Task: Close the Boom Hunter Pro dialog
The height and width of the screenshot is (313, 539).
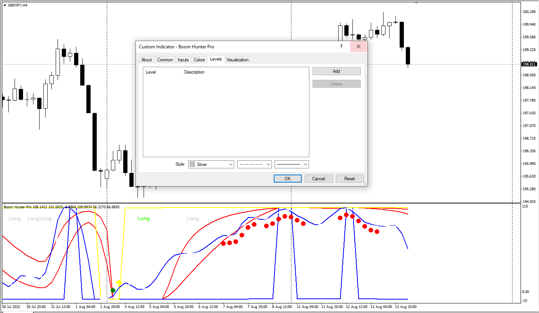Action: [359, 47]
